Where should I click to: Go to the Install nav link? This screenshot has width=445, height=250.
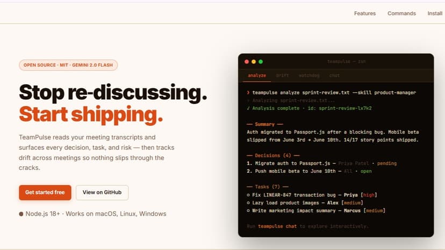[x=435, y=13]
